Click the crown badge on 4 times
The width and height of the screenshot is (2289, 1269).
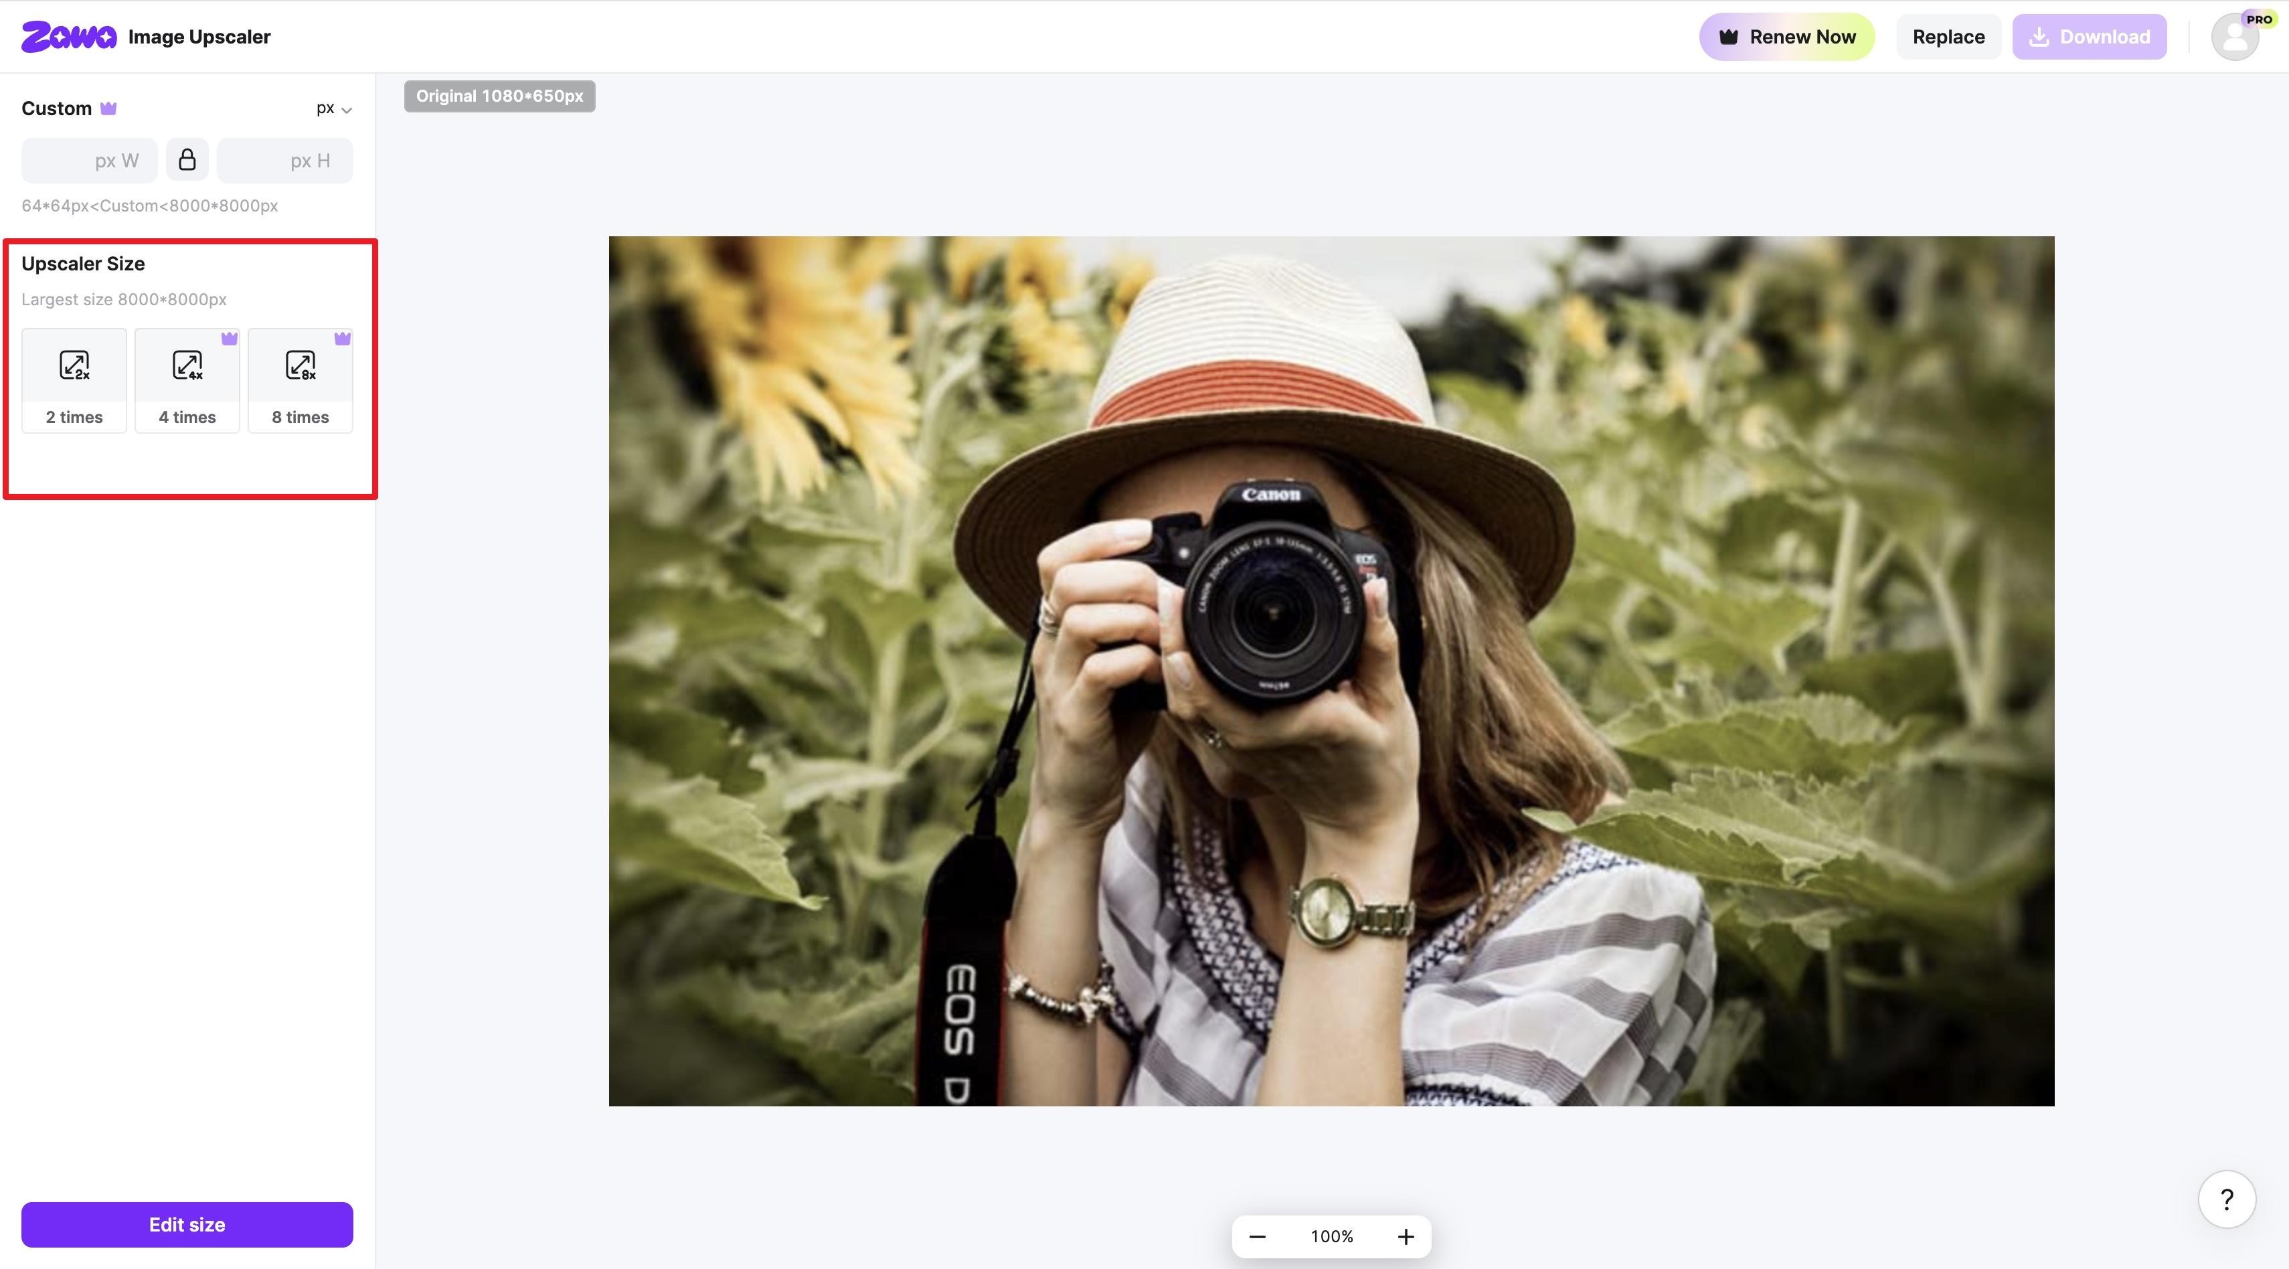pyautogui.click(x=230, y=339)
